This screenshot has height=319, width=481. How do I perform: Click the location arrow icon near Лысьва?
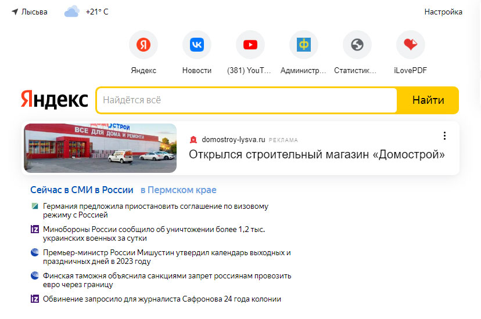point(15,12)
